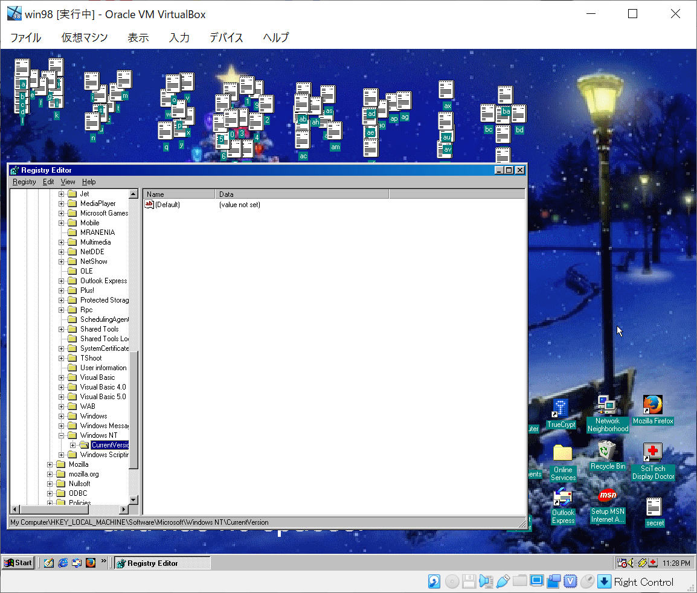Click VirtualBox shared folders indicator
This screenshot has height=593, width=697.
pos(519,581)
